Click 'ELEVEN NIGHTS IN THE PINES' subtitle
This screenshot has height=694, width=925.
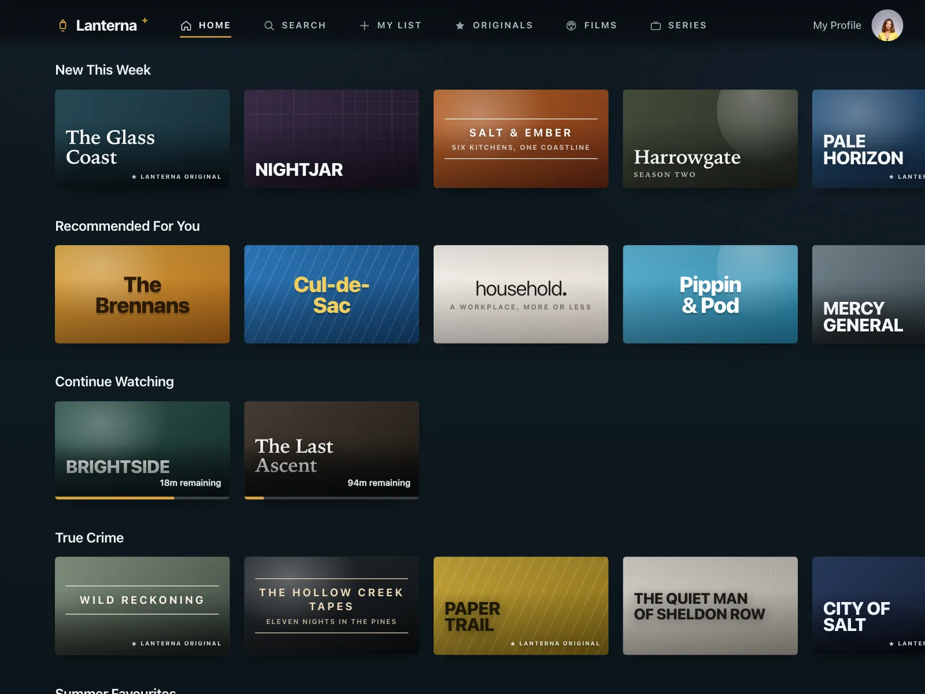(332, 622)
